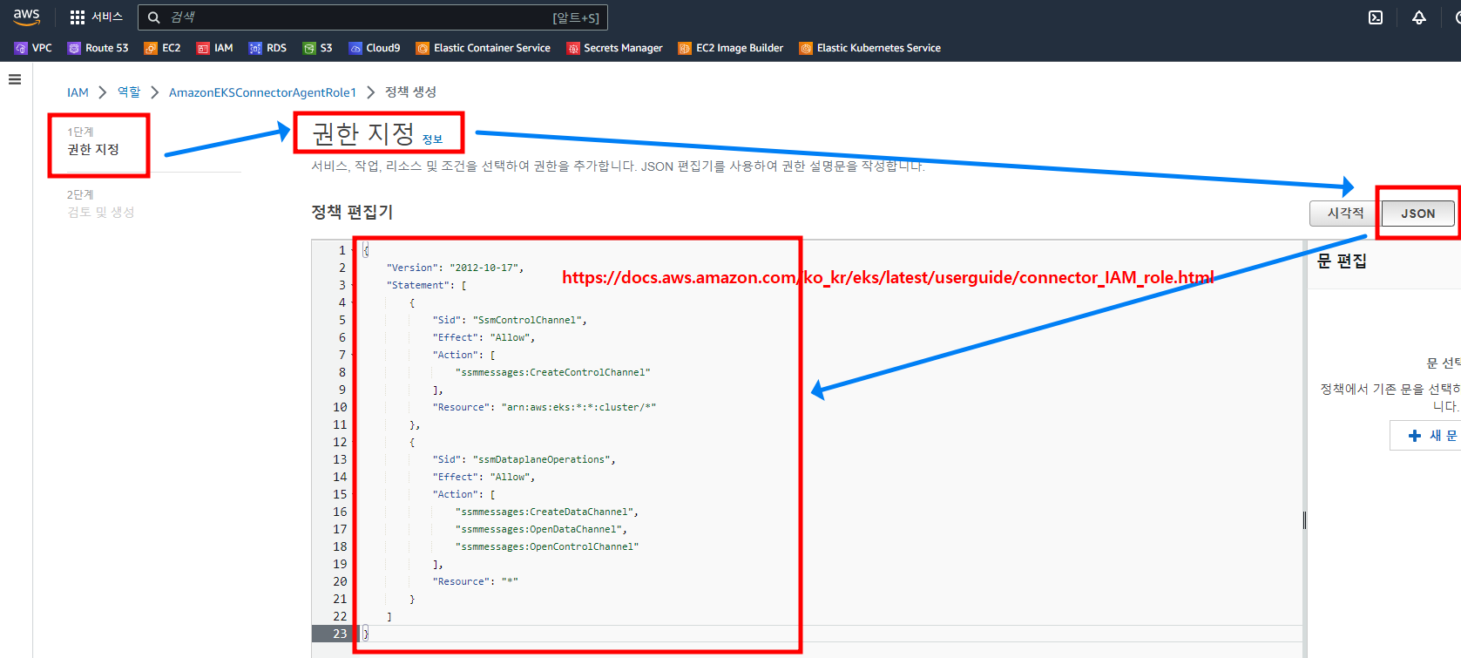This screenshot has height=658, width=1461.
Task: Open the VPC favorite icon
Action: pos(21,48)
